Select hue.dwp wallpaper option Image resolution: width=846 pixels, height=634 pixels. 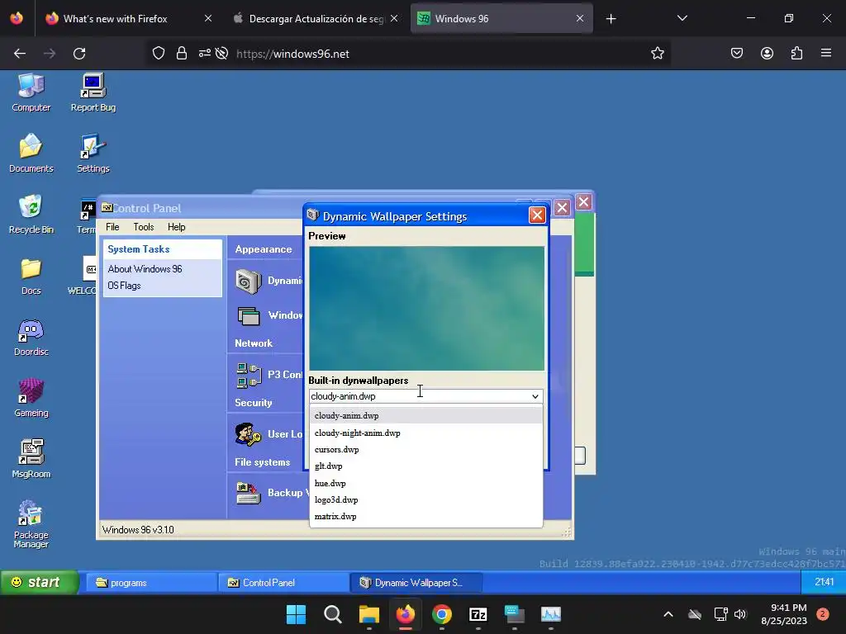[x=425, y=484]
